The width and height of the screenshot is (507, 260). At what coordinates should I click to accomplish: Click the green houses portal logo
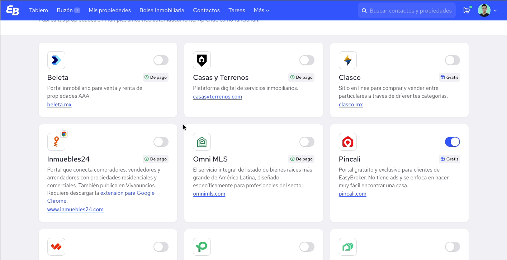coord(348,247)
